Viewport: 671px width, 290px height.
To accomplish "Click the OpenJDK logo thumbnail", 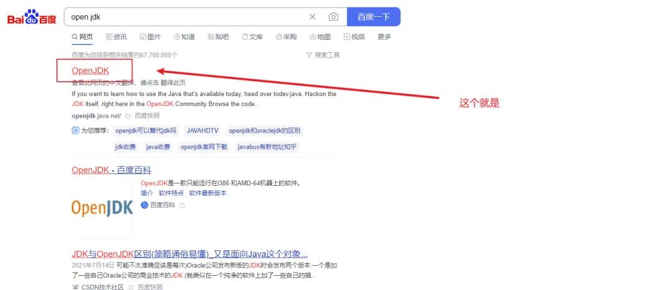I will (x=103, y=208).
